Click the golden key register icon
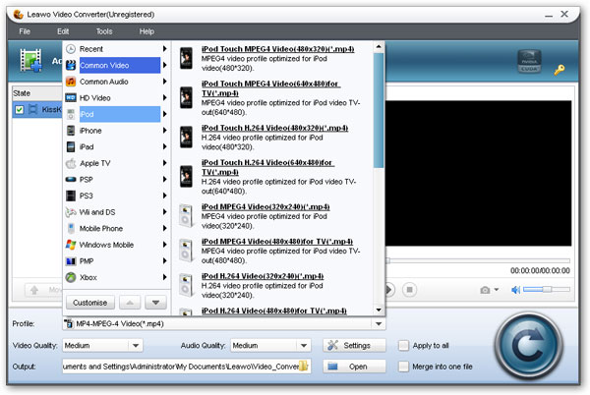This screenshot has width=590, height=395. click(560, 70)
